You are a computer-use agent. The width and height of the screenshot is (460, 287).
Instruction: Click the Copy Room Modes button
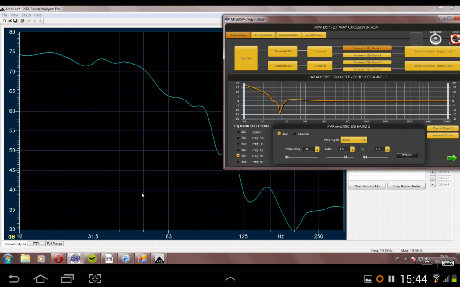coord(406,186)
